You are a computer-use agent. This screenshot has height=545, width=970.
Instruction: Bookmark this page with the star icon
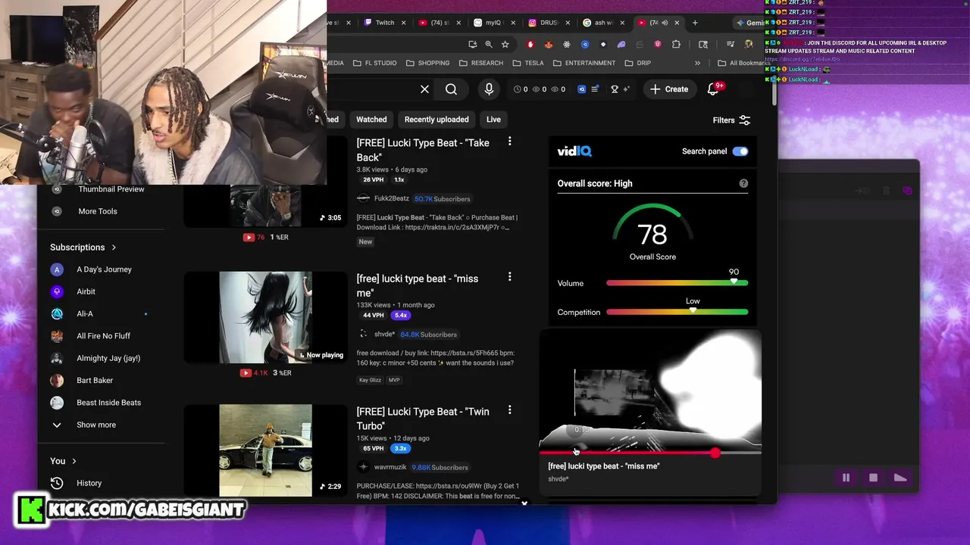505,45
